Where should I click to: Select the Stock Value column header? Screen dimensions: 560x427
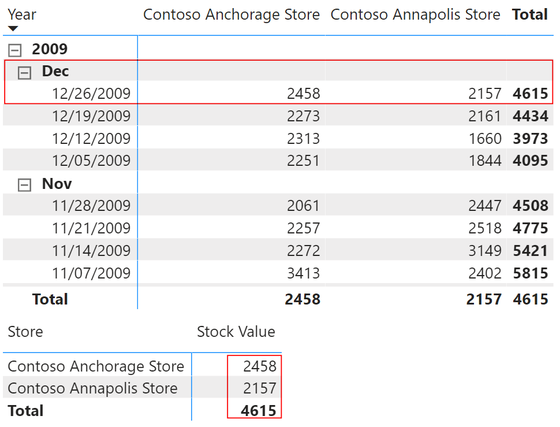pyautogui.click(x=236, y=332)
